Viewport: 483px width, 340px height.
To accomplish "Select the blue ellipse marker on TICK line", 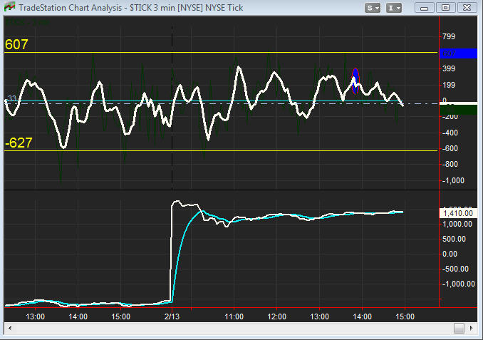I will 355,81.
